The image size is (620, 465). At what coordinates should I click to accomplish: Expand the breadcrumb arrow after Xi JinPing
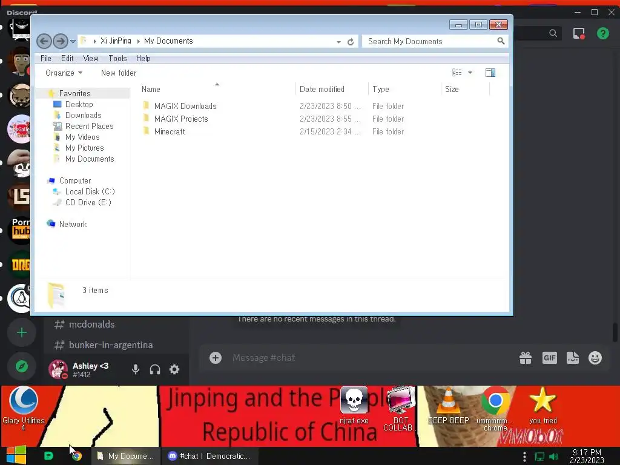[x=139, y=41]
